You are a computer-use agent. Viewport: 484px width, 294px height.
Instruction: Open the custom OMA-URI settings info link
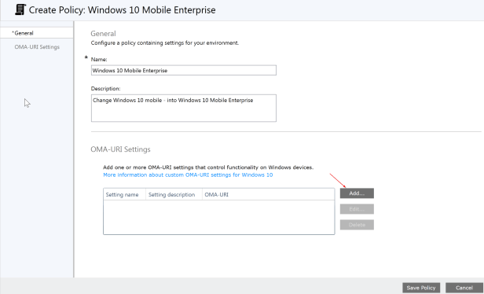188,175
